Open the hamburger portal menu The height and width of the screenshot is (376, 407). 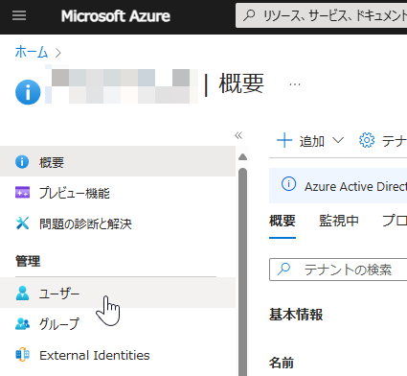coord(19,15)
